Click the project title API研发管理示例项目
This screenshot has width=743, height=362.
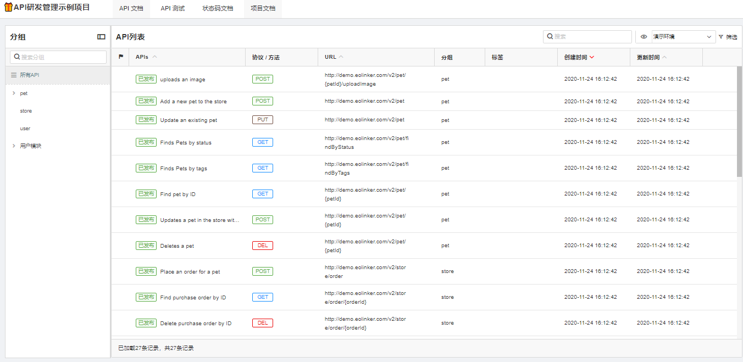(x=52, y=8)
